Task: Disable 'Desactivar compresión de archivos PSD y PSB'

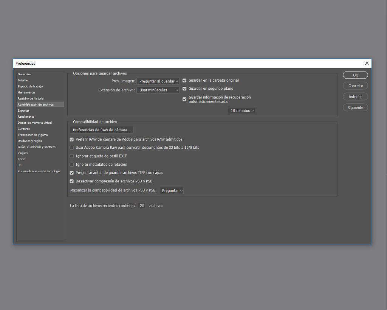Action: point(71,181)
